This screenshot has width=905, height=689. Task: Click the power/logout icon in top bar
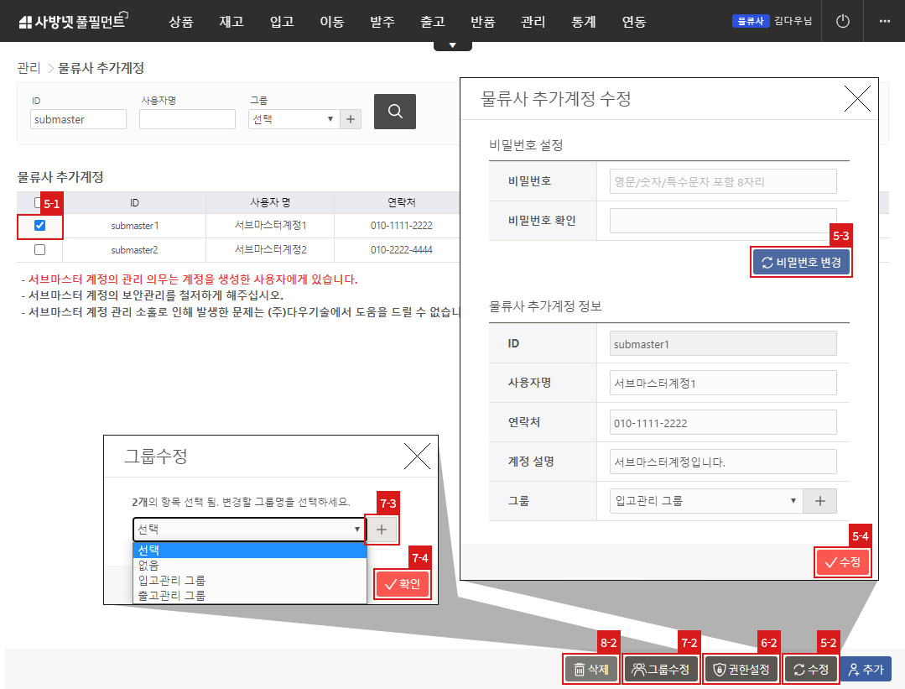(x=841, y=21)
